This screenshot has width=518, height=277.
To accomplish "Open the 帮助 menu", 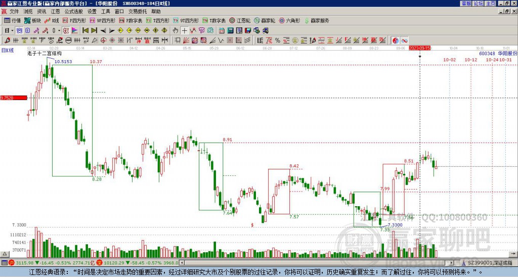I will coord(156,12).
